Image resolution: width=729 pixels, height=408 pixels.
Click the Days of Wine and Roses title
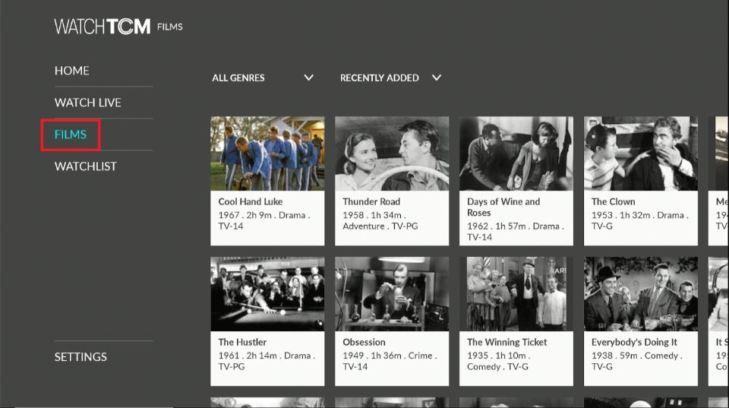(x=503, y=207)
